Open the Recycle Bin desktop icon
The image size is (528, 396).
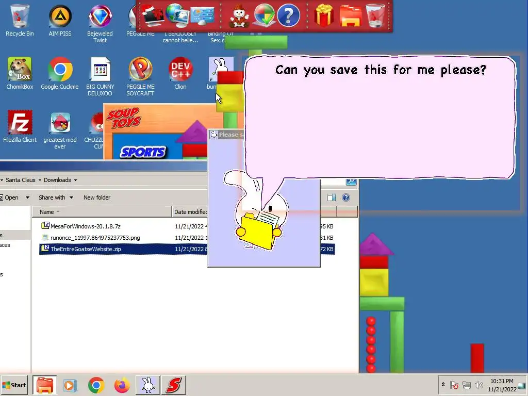(x=20, y=20)
